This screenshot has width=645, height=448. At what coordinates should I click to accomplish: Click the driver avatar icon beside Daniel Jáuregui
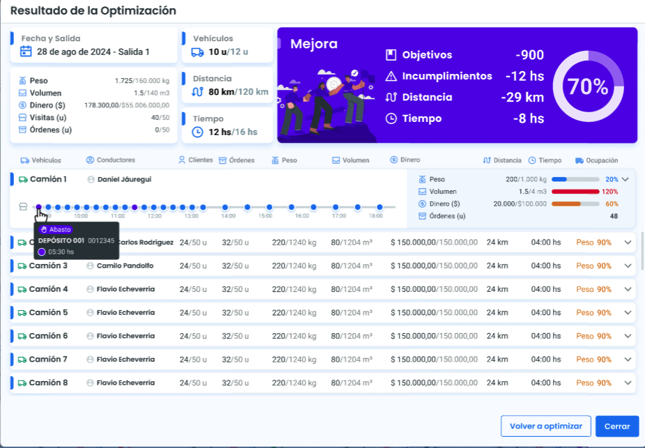click(91, 180)
